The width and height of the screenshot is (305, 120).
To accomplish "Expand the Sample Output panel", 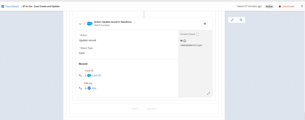I will point(209,93).
